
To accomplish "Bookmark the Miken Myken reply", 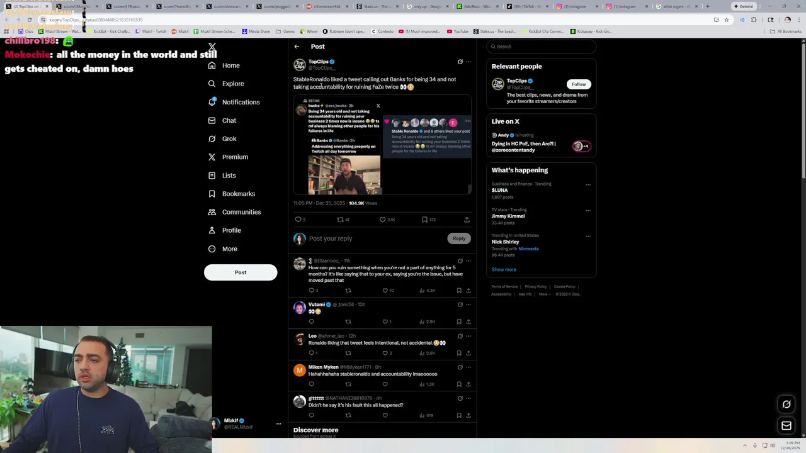I will pos(459,384).
